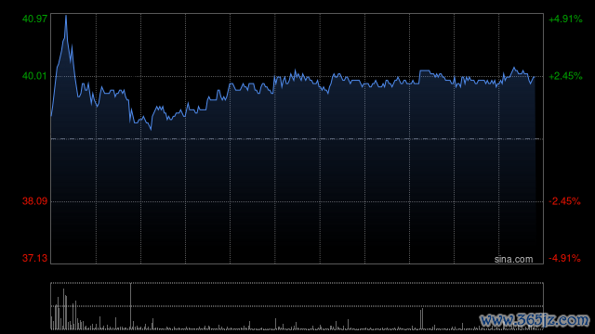
Task: Click the -2.45% percentage label
Action: click(564, 201)
